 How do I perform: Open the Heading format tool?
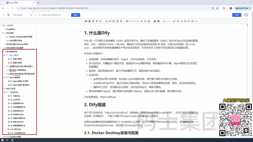pyautogui.click(x=86, y=21)
